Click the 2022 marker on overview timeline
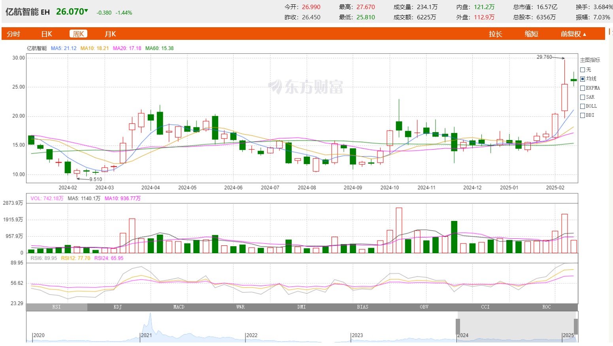Viewport: 613px width, 346px height. 252,335
